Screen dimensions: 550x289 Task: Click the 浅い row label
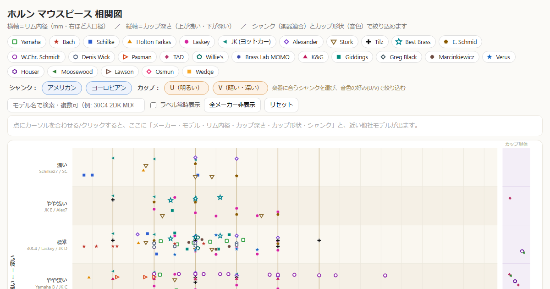click(62, 165)
